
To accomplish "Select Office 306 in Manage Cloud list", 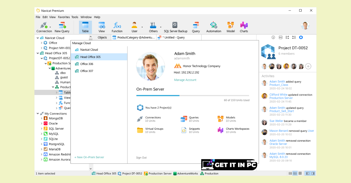I will [x=99, y=64].
